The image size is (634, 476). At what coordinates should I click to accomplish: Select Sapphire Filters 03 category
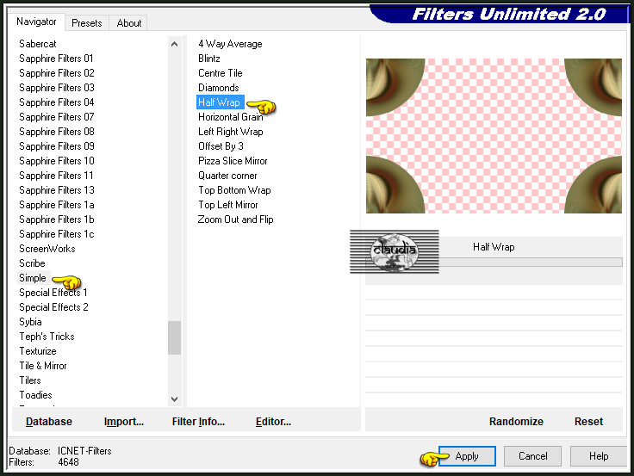57,87
